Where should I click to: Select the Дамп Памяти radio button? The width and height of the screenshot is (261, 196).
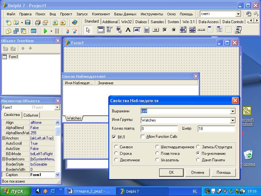pos(198,160)
